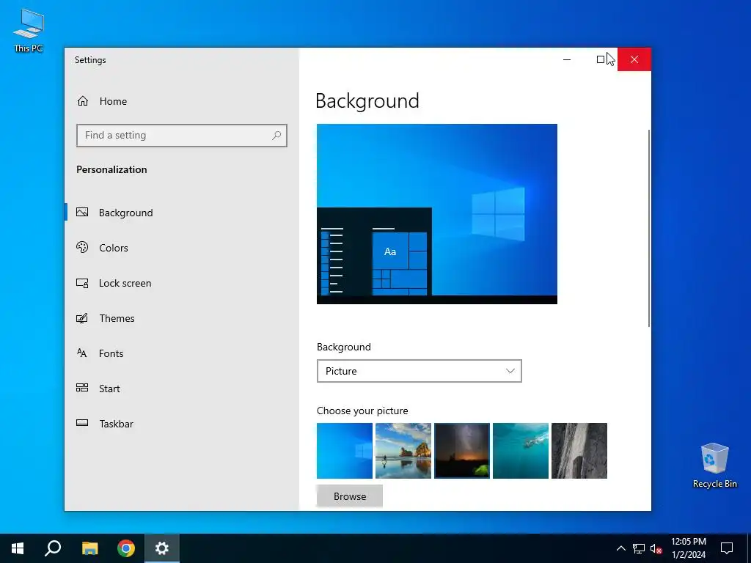Show hidden icons in system tray
Image resolution: width=751 pixels, height=563 pixels.
620,548
